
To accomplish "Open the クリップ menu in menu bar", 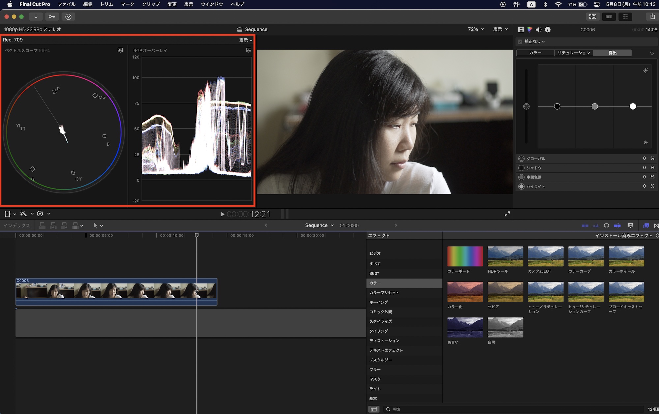I will coord(151,4).
